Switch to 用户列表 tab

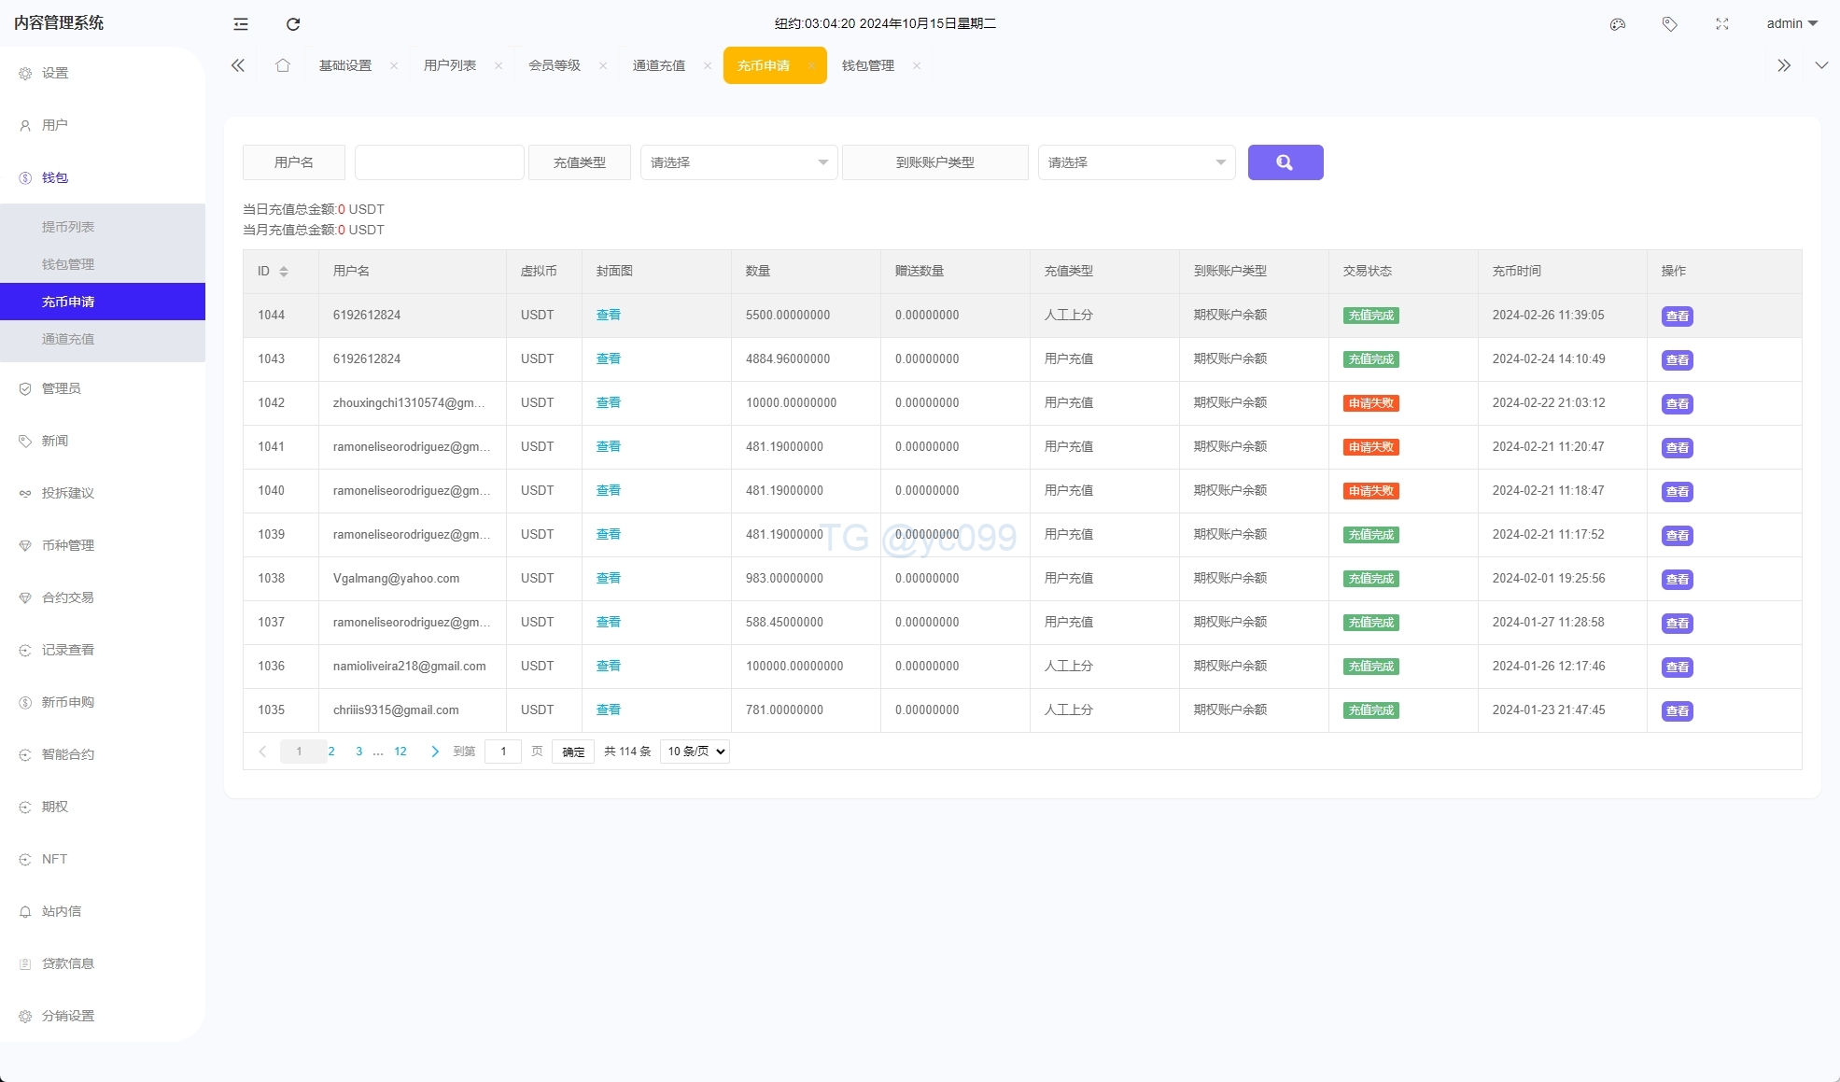click(x=449, y=65)
